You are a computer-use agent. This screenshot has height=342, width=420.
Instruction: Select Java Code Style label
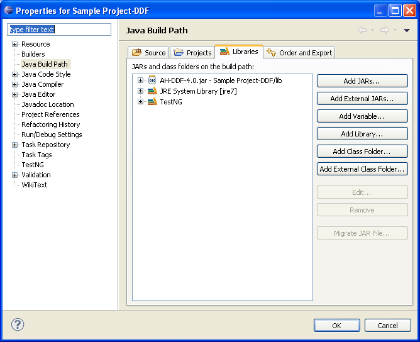46,74
